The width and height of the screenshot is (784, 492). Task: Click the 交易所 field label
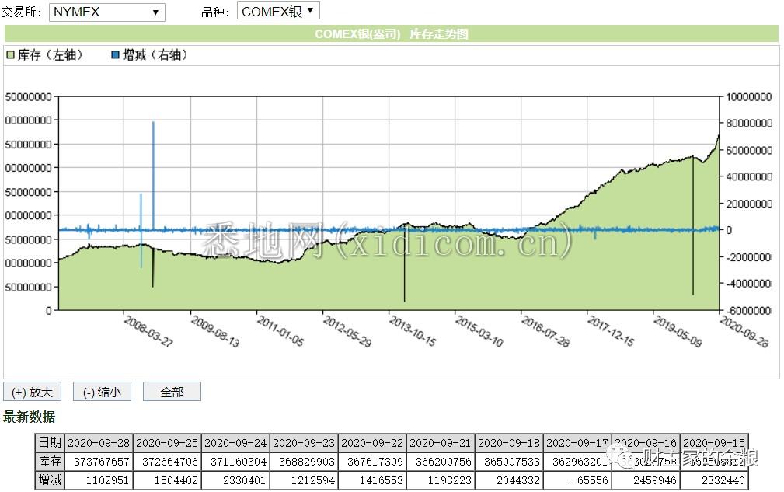[x=22, y=12]
